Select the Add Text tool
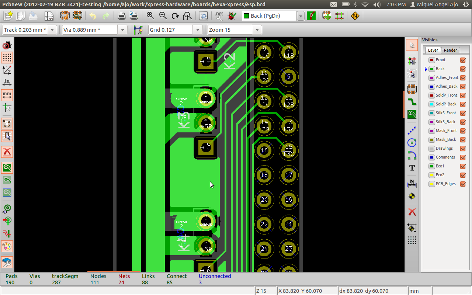This screenshot has height=295, width=472. (x=412, y=168)
